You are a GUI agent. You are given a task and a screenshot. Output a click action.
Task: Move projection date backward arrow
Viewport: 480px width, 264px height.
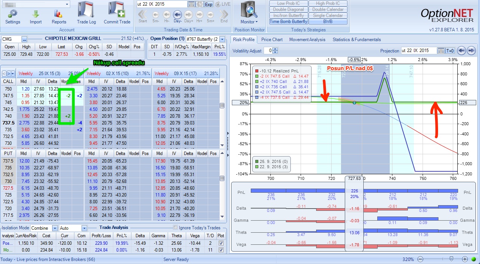point(461,51)
